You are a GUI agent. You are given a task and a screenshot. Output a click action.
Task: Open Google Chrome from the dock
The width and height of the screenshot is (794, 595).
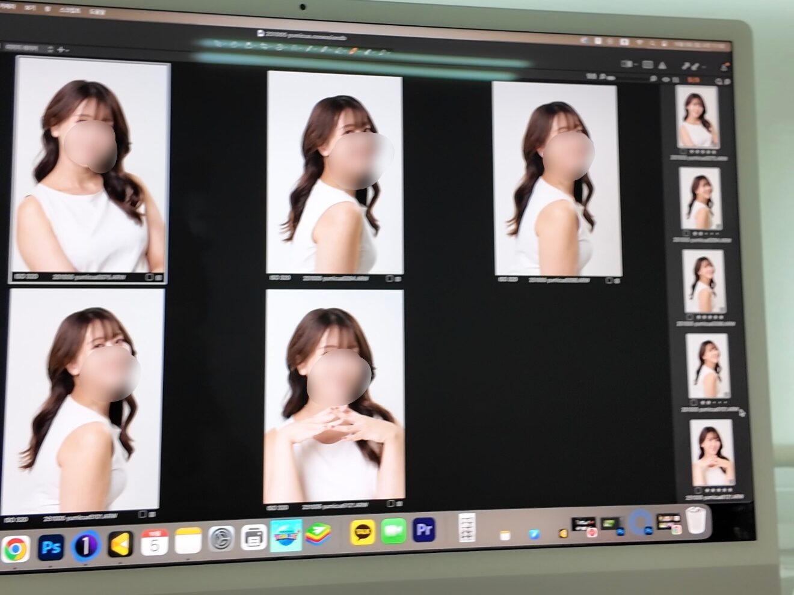(x=16, y=548)
